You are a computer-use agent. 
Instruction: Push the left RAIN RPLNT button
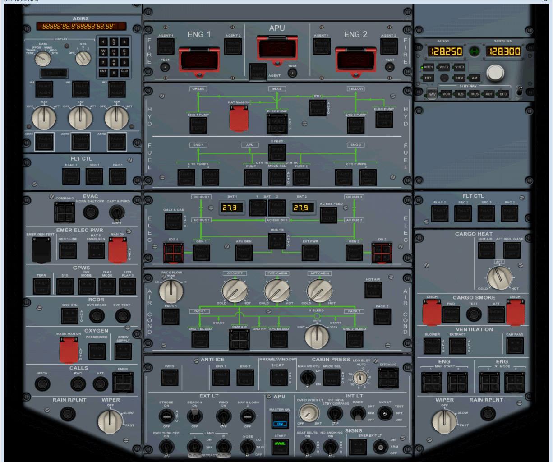(x=68, y=413)
